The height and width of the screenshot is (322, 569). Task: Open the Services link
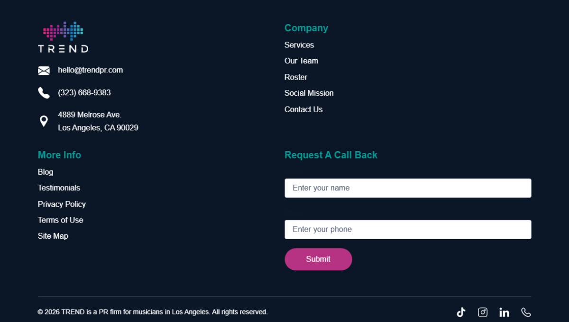point(299,45)
